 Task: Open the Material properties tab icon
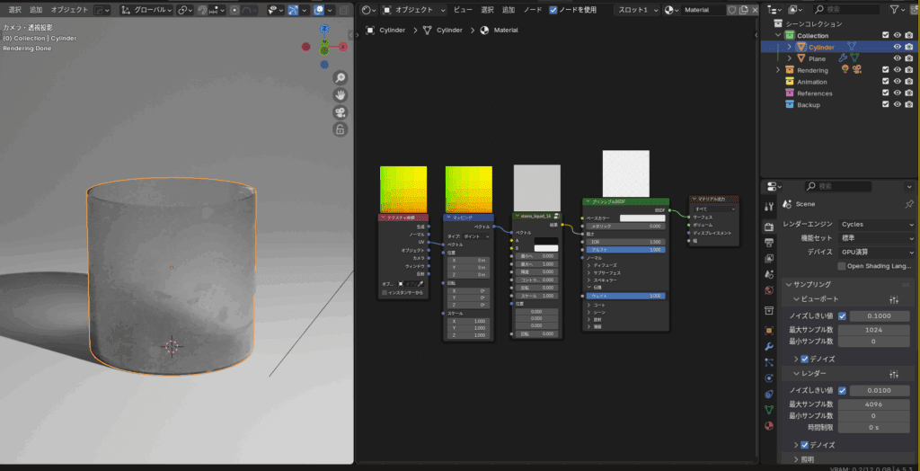tap(769, 425)
